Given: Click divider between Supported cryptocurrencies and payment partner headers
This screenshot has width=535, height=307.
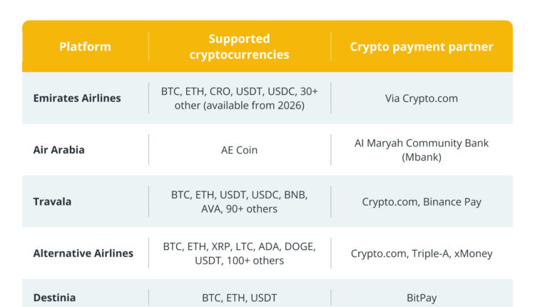Looking at the screenshot, I should pyautogui.click(x=331, y=47).
